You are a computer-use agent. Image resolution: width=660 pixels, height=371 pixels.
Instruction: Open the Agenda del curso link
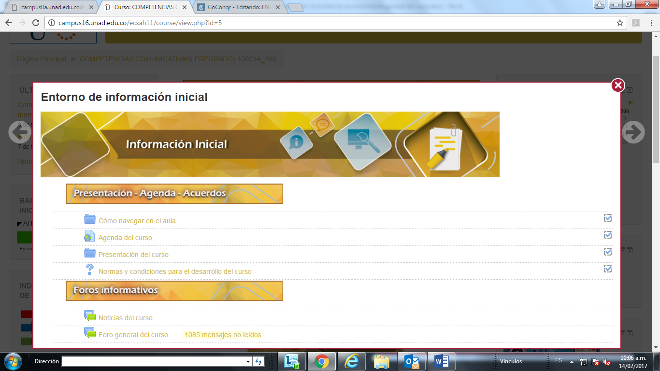125,238
